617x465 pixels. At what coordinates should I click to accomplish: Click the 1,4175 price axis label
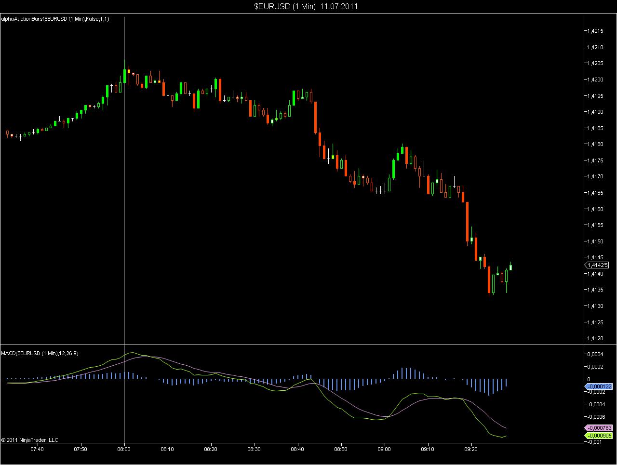(595, 160)
